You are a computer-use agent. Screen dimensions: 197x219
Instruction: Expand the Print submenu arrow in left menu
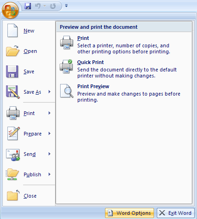(49, 113)
